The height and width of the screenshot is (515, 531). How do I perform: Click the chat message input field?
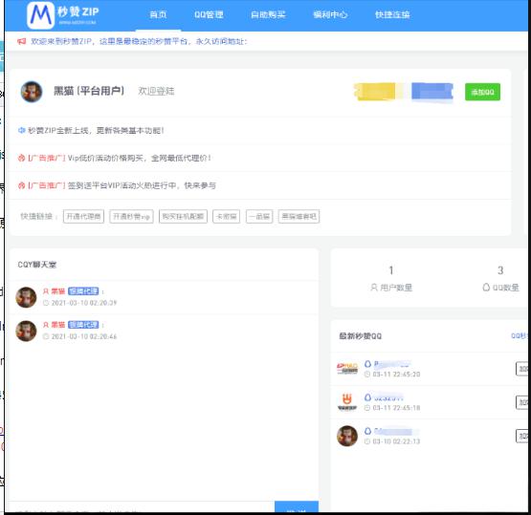[142, 508]
